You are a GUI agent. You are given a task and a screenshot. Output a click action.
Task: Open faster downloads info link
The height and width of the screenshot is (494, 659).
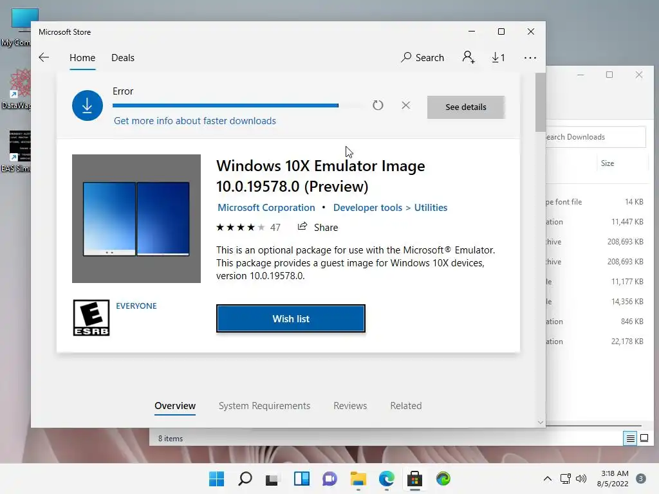tap(194, 121)
